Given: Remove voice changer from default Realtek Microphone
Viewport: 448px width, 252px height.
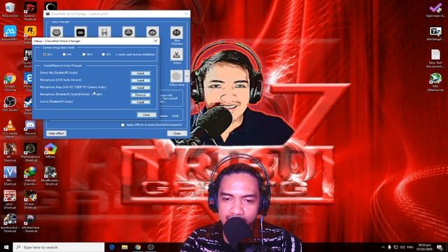Looking at the screenshot, I should tap(140, 95).
